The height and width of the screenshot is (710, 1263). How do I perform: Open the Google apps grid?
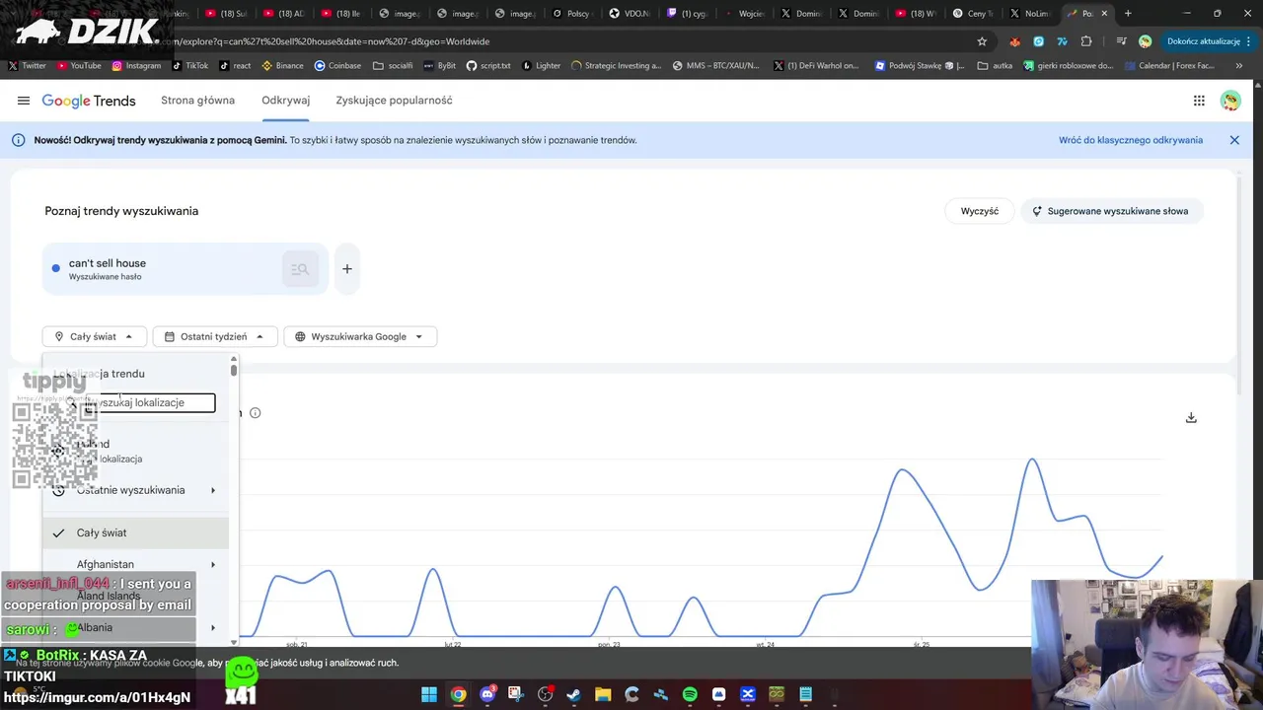pos(1199,101)
